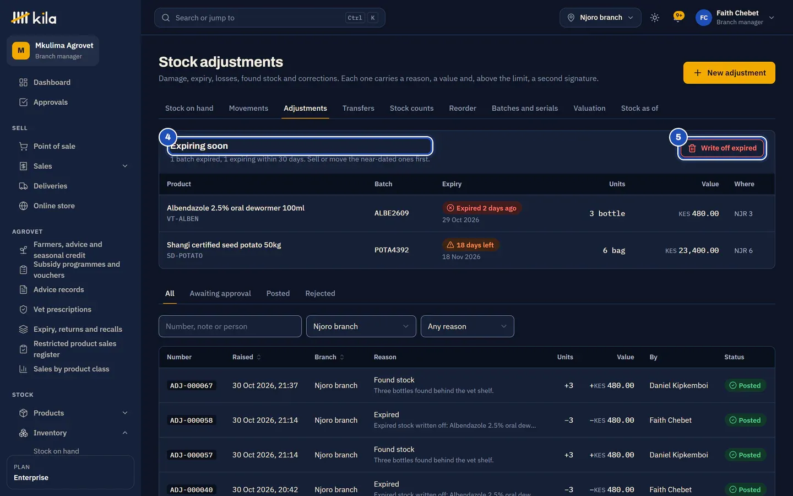Click the Approvals checkbox icon in sidebar
The width and height of the screenshot is (793, 496).
(23, 102)
